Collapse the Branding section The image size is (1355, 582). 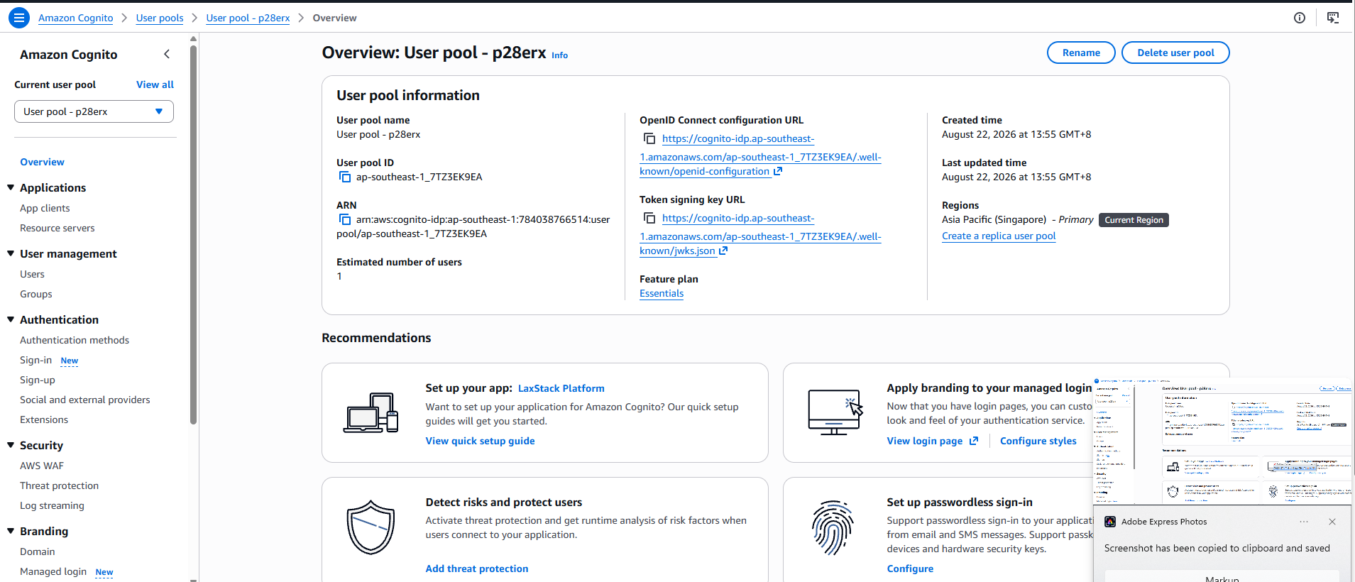(x=11, y=531)
